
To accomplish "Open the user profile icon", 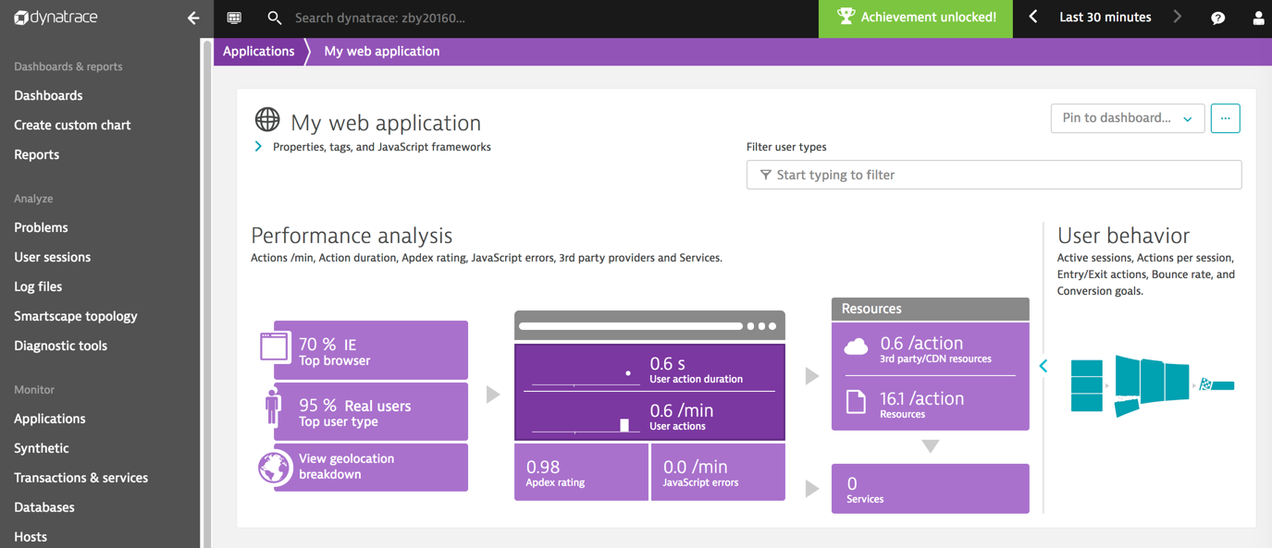I will 1257,18.
